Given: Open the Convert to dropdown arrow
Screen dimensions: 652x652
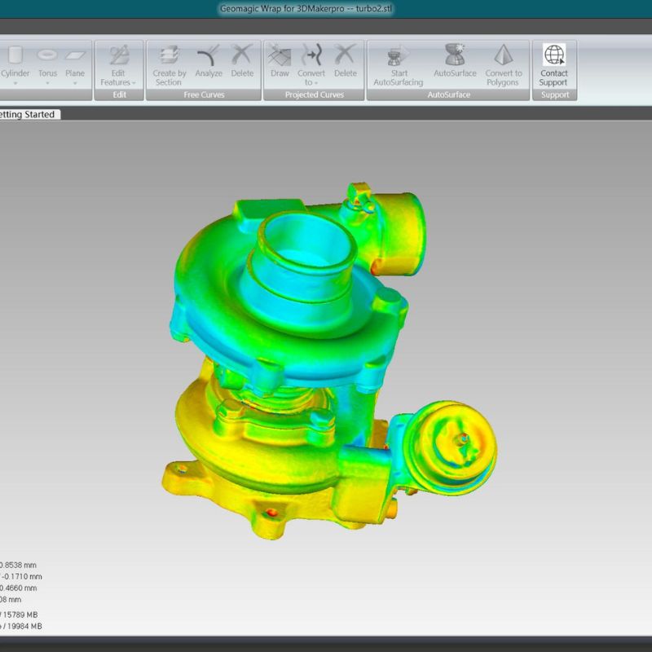Looking at the screenshot, I should click(315, 83).
